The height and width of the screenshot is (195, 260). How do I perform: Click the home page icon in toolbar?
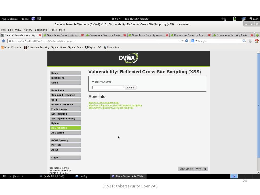click(x=257, y=41)
